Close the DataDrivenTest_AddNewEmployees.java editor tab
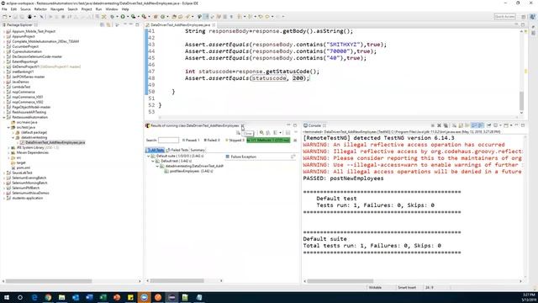This screenshot has height=303, width=538. (x=214, y=24)
